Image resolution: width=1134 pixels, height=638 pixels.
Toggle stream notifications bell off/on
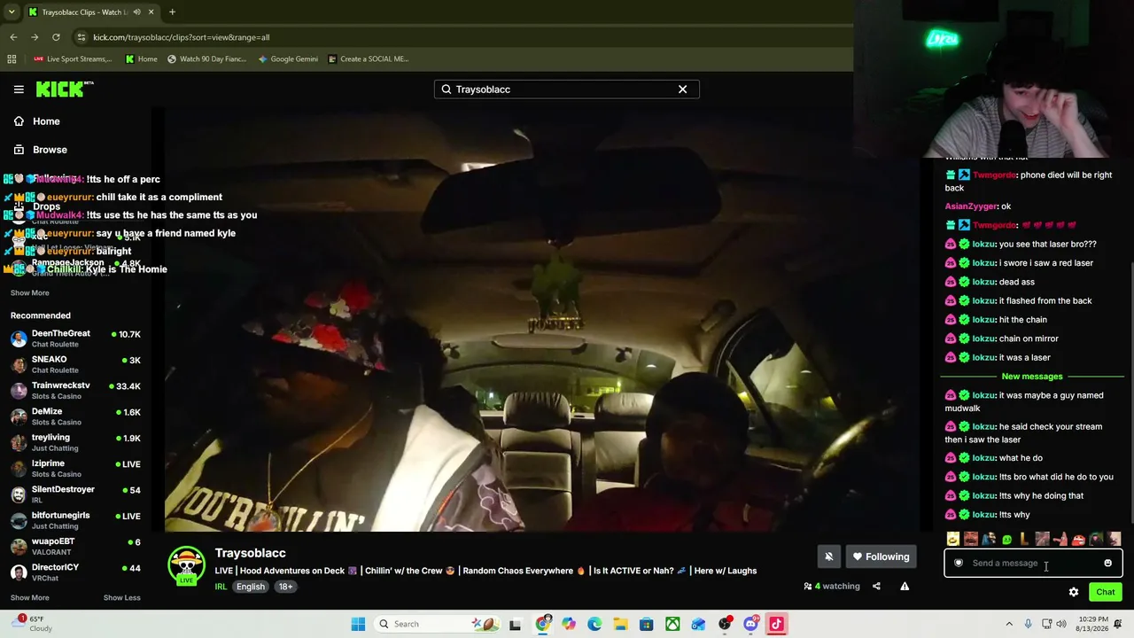click(828, 556)
